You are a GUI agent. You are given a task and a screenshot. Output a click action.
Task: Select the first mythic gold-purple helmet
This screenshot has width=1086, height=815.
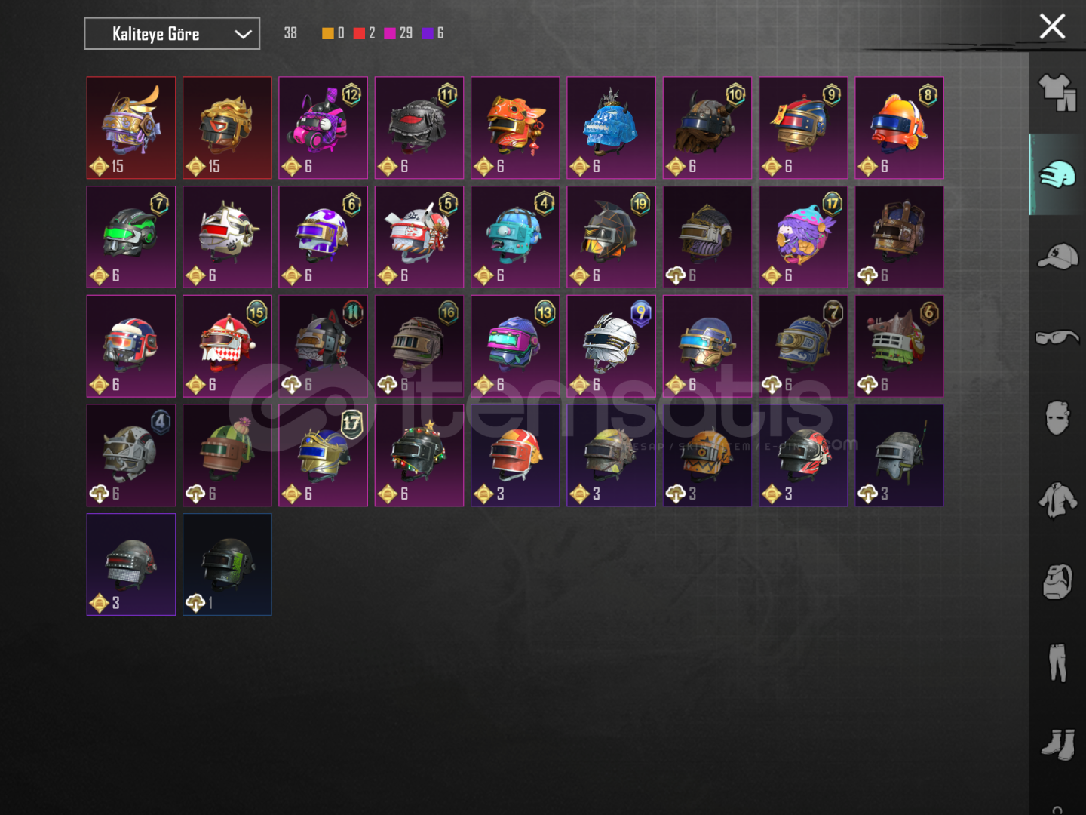tap(131, 128)
